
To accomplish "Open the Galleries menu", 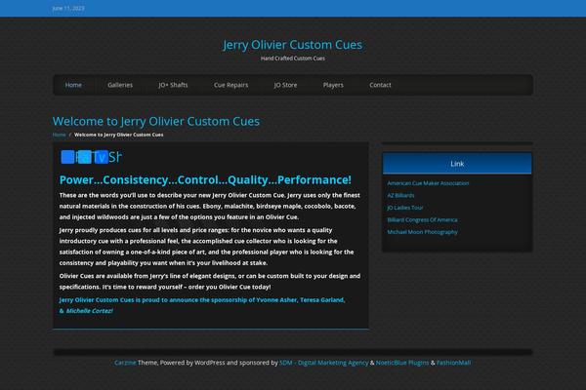I will point(120,85).
